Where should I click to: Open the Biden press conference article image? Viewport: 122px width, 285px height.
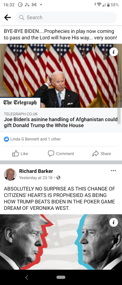pyautogui.click(x=61, y=76)
